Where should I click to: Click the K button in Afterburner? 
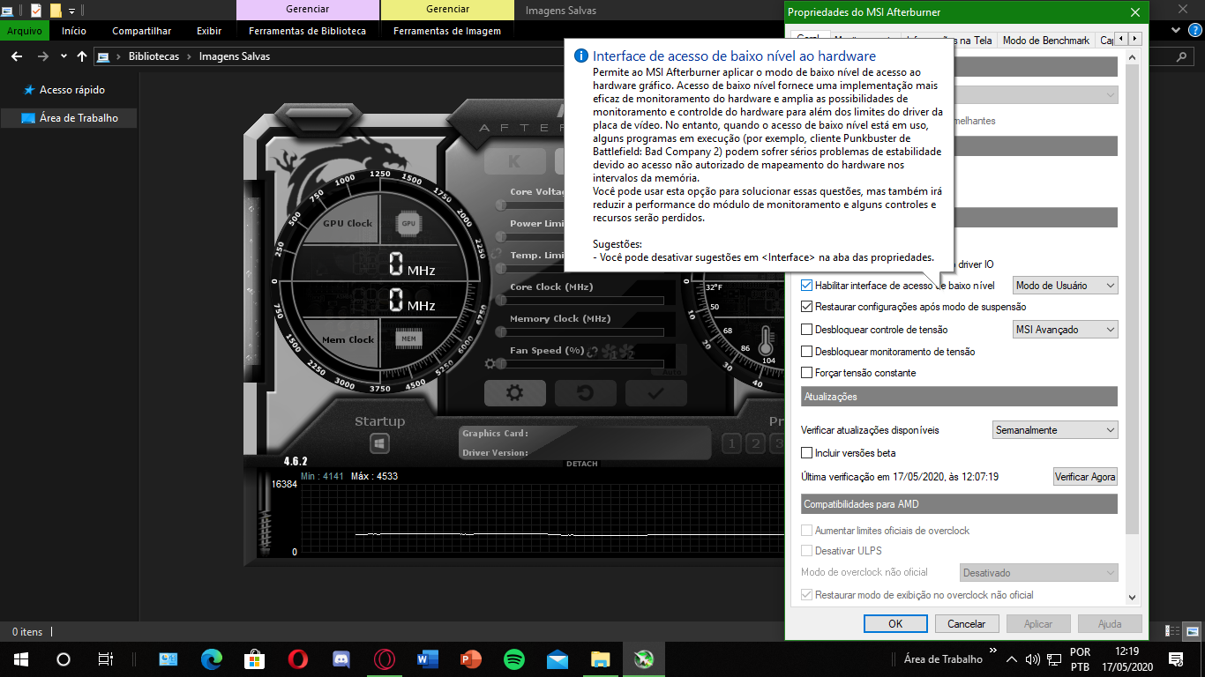point(514,162)
